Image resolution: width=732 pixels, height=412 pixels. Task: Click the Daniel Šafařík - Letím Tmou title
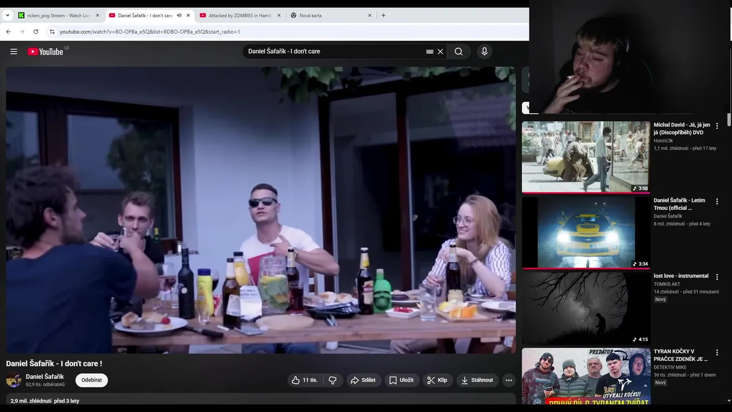679,204
